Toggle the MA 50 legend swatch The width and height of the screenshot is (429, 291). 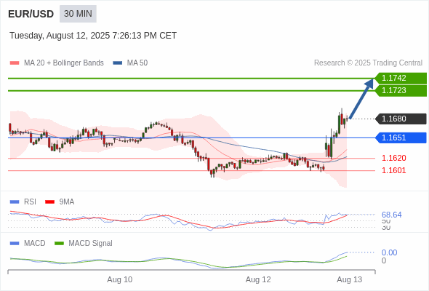(118, 63)
